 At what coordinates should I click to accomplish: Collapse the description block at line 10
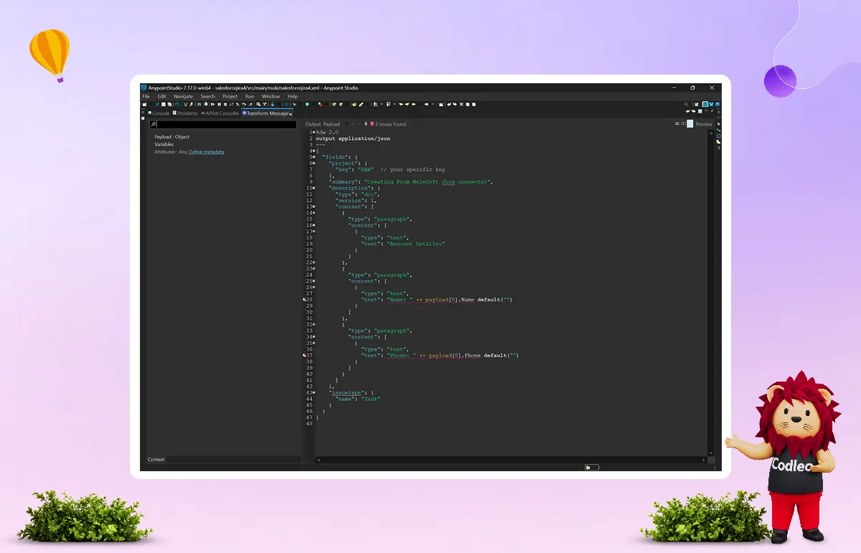(314, 188)
